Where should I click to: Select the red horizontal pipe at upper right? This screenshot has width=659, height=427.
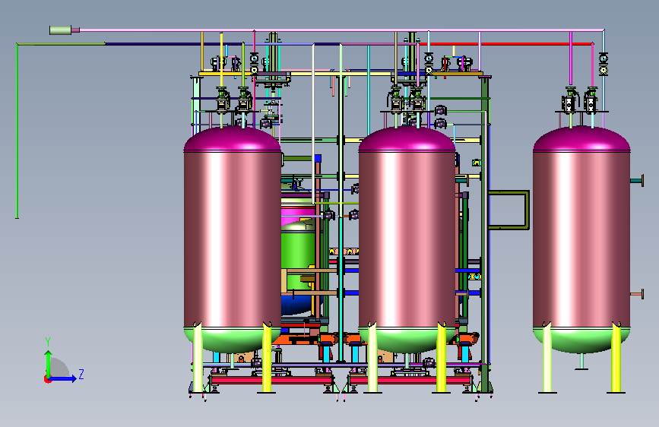coord(512,44)
